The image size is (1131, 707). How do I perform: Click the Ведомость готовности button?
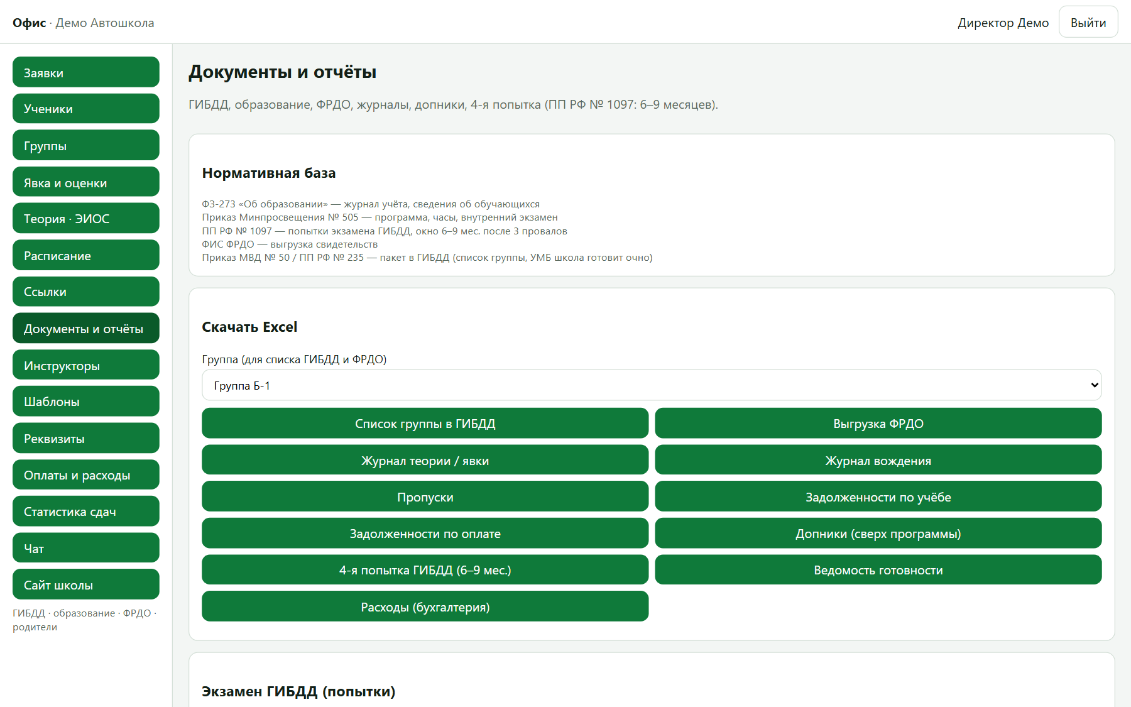click(878, 570)
